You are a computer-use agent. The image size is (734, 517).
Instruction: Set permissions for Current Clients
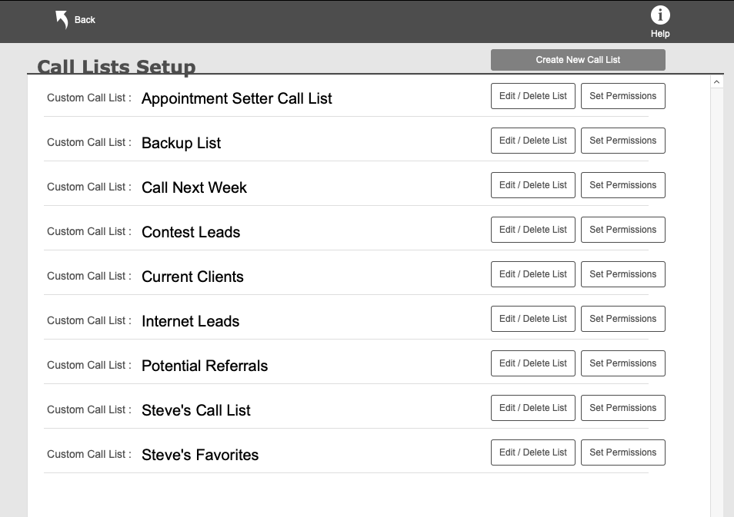click(x=622, y=274)
